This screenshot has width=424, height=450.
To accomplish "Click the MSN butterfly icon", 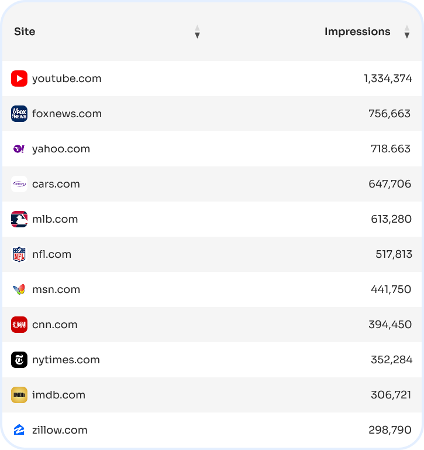I will pos(19,289).
